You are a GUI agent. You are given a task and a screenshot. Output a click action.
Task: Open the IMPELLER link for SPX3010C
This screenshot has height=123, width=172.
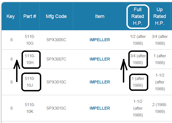pos(100,82)
